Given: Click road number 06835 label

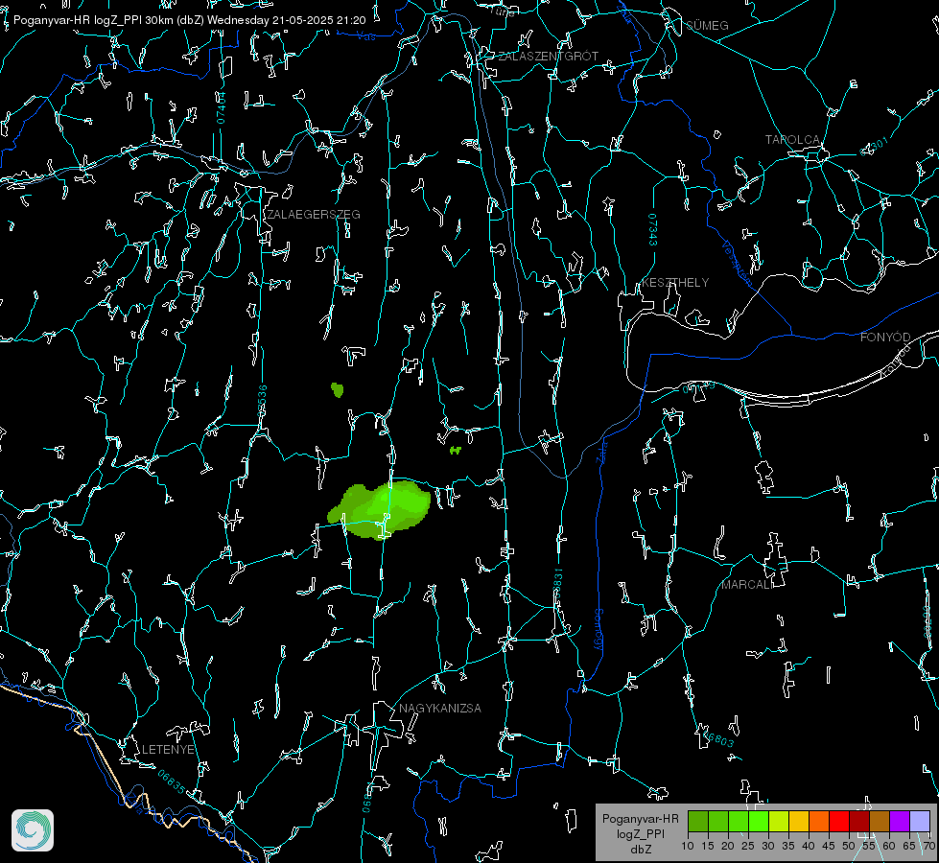Looking at the screenshot, I should tap(172, 781).
